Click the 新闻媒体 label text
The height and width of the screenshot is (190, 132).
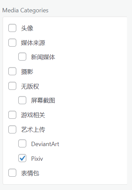(43, 57)
